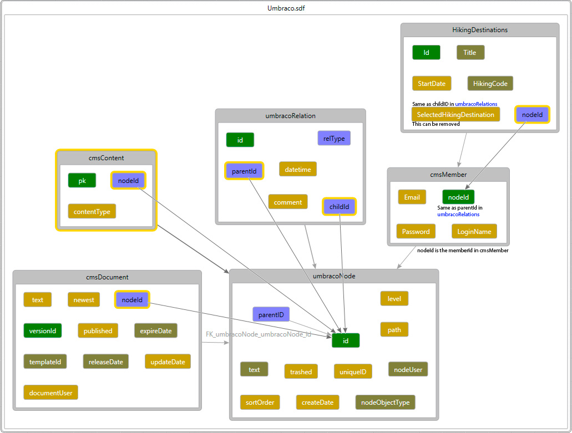The height and width of the screenshot is (433, 572).
Task: Click the documentUser column node
Action: pos(50,393)
